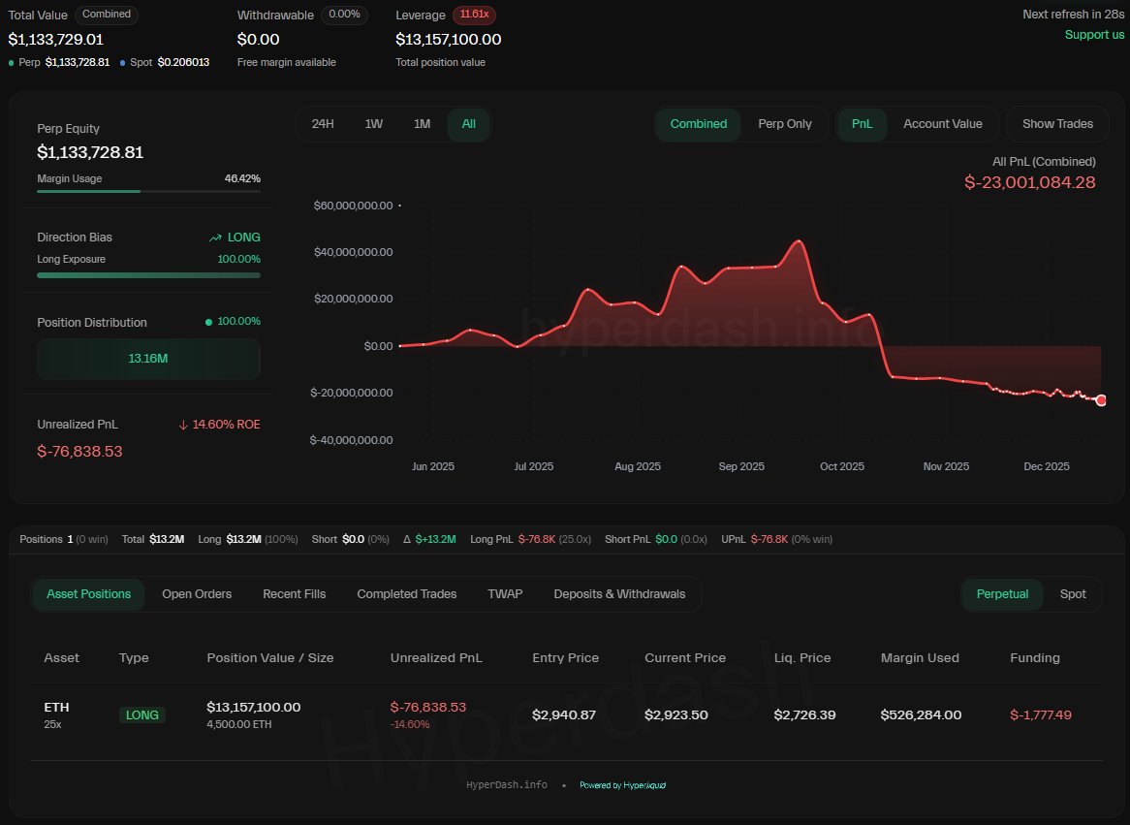Click the 13.16M position distribution bar
1130x825 pixels.
pos(148,359)
